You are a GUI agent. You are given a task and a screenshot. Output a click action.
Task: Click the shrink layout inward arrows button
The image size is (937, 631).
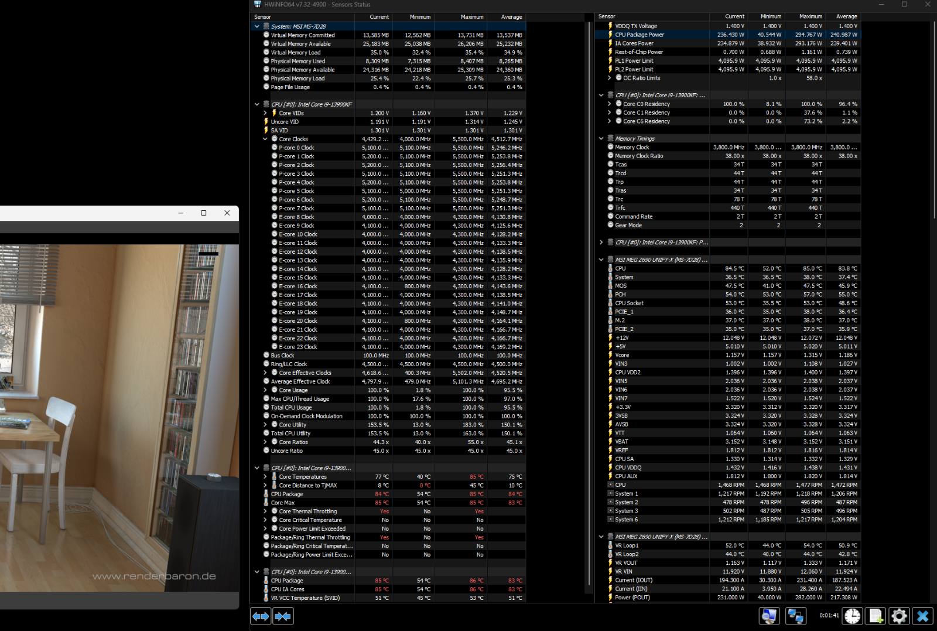coord(283,616)
